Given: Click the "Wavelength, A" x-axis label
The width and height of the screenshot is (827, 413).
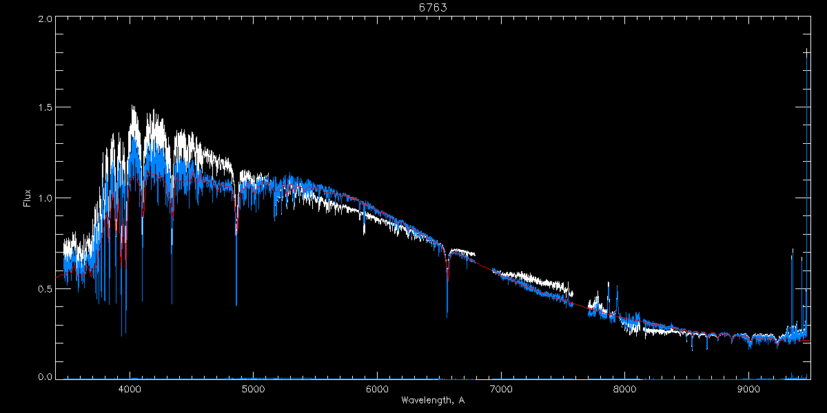Looking at the screenshot, I should (x=433, y=400).
